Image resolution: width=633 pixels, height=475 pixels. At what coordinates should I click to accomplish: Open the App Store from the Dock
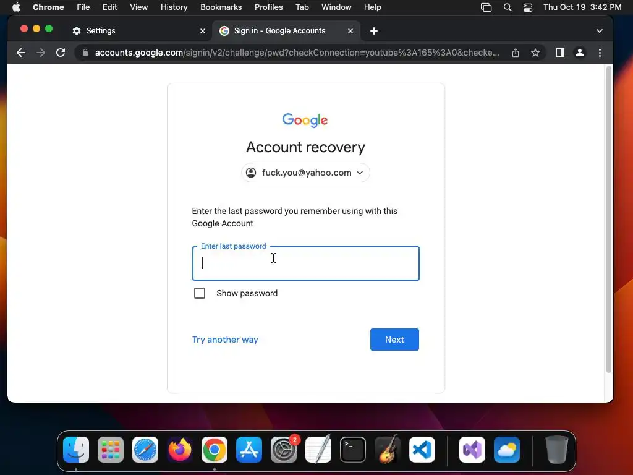pyautogui.click(x=249, y=450)
